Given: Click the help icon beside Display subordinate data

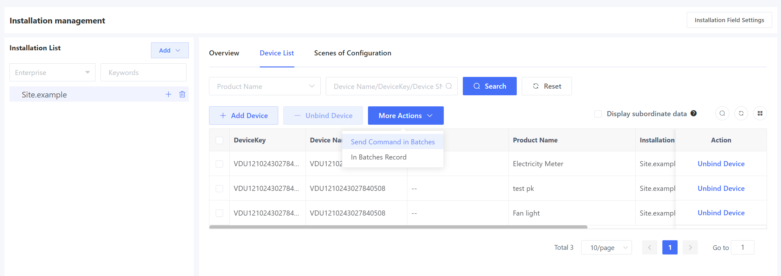Looking at the screenshot, I should click(x=693, y=113).
